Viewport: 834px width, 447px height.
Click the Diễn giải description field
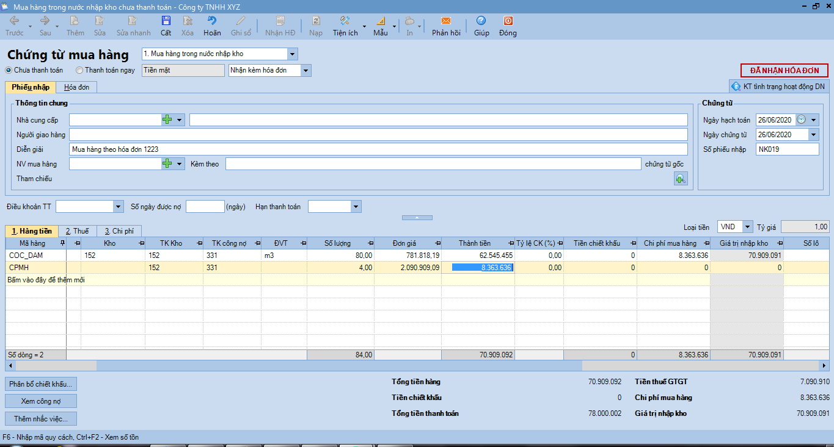378,149
